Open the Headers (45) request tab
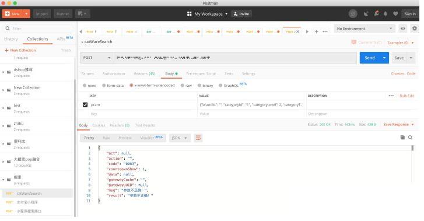The height and width of the screenshot is (221, 424). click(x=145, y=73)
